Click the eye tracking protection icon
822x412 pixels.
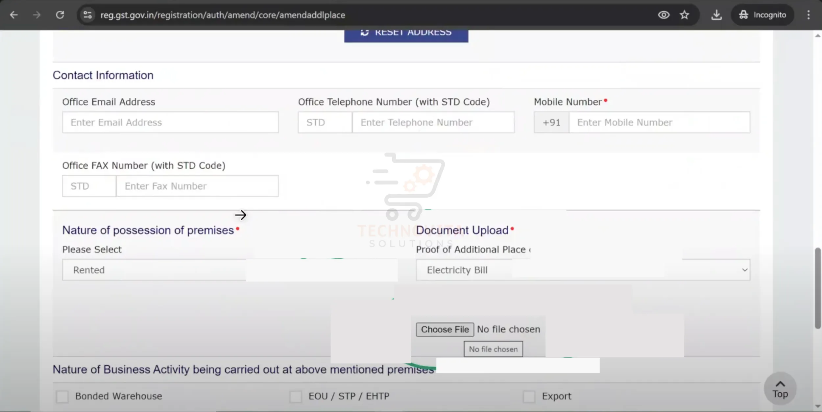(664, 15)
